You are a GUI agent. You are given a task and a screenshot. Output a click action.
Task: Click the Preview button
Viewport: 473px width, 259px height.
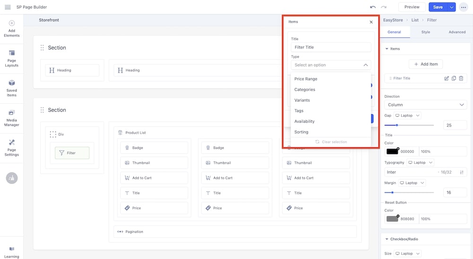coord(412,7)
